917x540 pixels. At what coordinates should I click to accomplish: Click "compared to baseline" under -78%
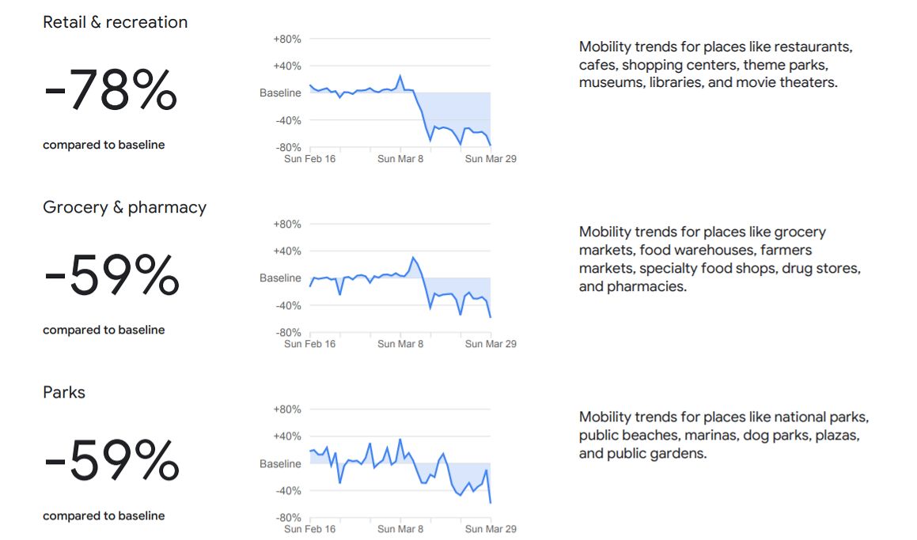(x=104, y=145)
